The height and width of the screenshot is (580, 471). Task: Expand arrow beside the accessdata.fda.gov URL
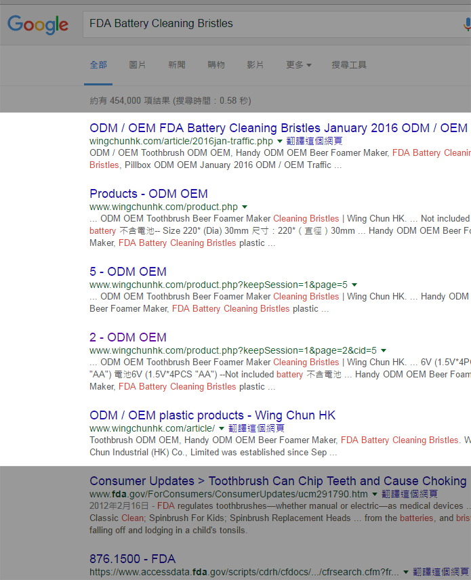406,573
